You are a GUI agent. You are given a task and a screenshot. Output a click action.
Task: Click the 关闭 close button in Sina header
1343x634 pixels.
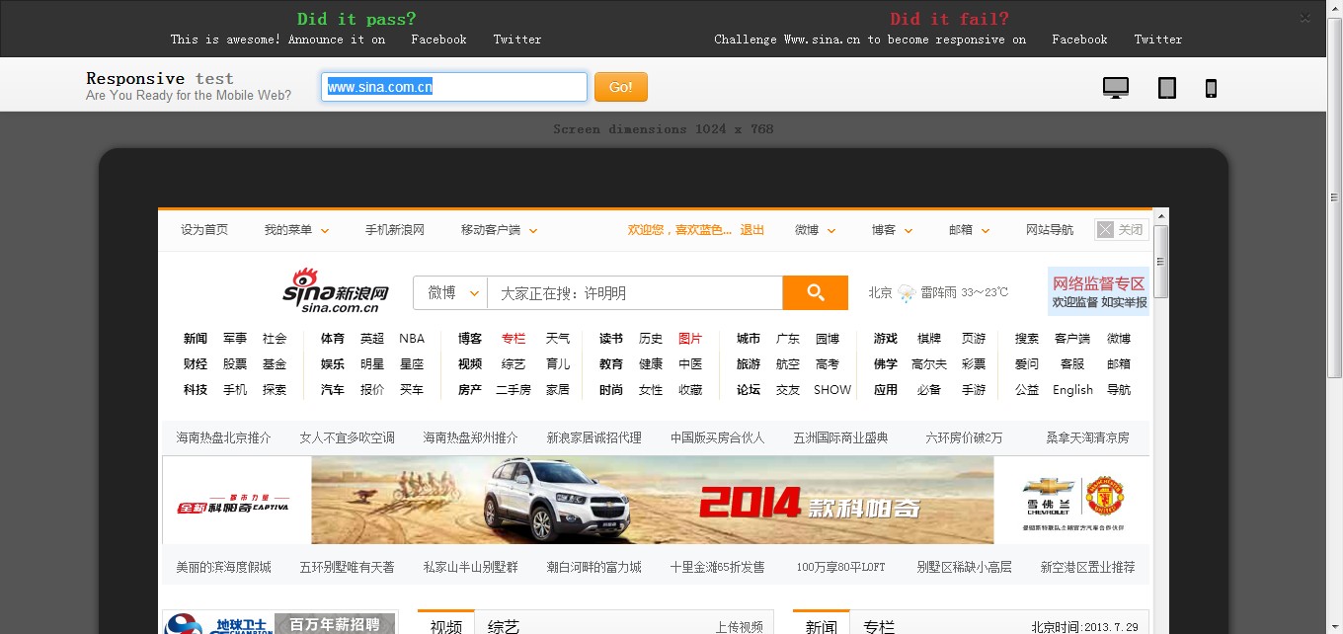1122,229
